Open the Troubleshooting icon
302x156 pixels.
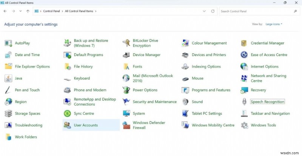click(x=8, y=125)
